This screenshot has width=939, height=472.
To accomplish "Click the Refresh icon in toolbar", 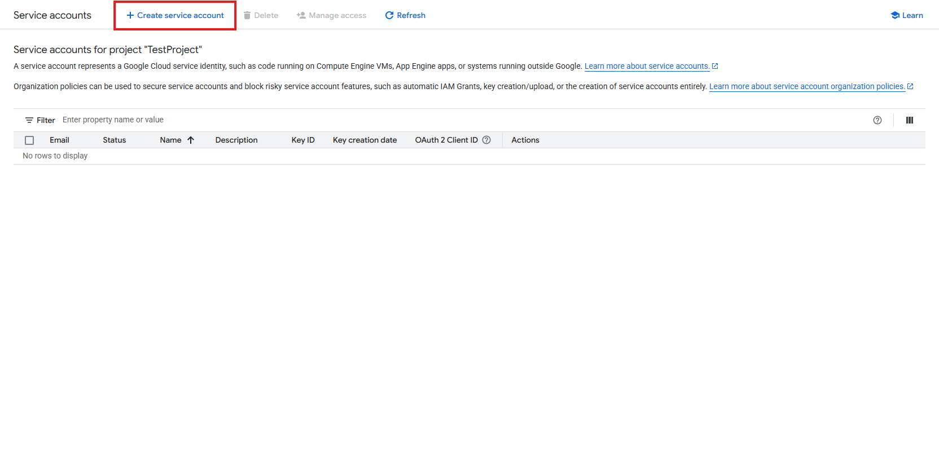I will (389, 15).
